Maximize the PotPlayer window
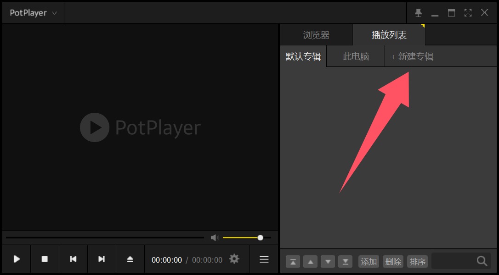The image size is (499, 275). [x=451, y=13]
